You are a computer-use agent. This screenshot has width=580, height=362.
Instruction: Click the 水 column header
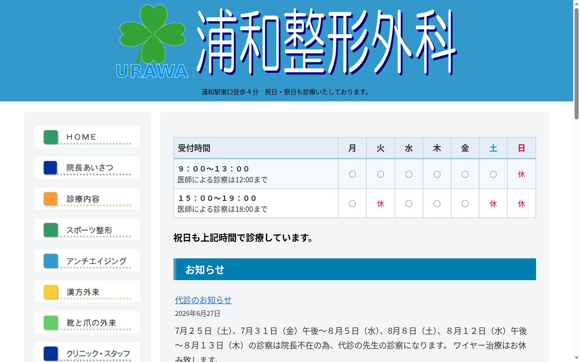point(409,148)
